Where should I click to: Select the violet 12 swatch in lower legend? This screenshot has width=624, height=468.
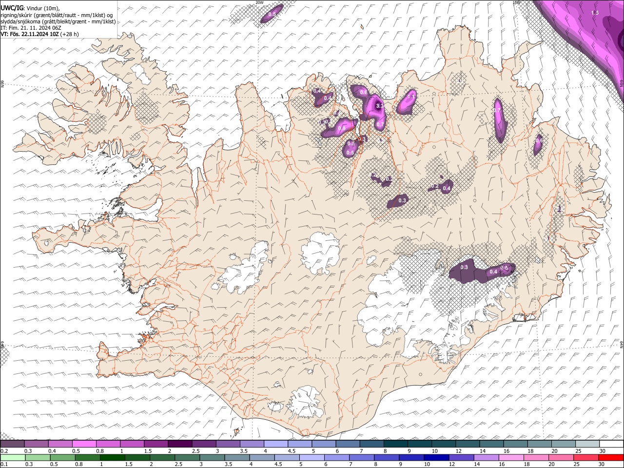coord(462,457)
